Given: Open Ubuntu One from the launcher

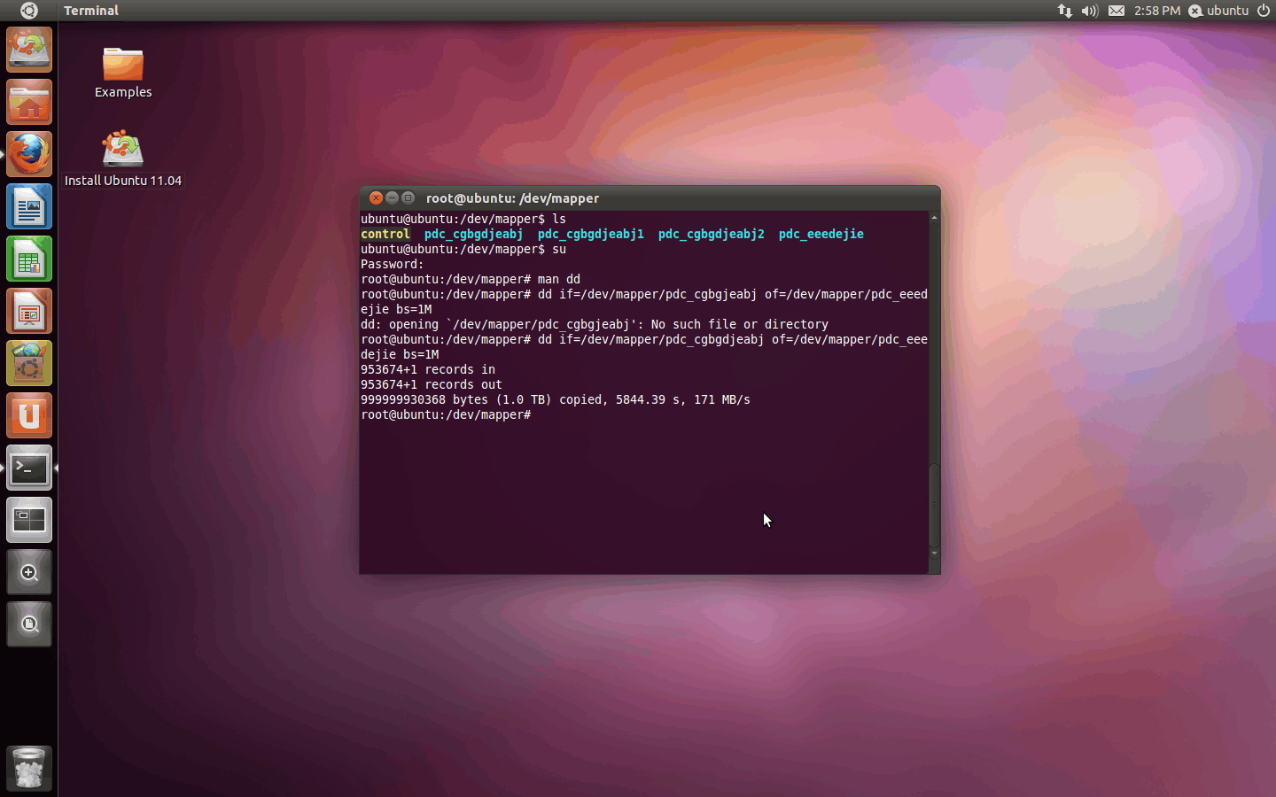Looking at the screenshot, I should (29, 415).
